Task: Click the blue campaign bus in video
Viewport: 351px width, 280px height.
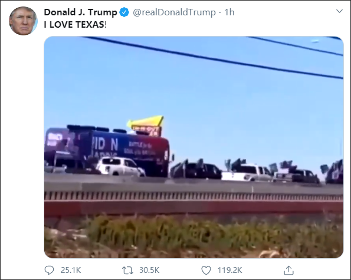Action: click(107, 151)
